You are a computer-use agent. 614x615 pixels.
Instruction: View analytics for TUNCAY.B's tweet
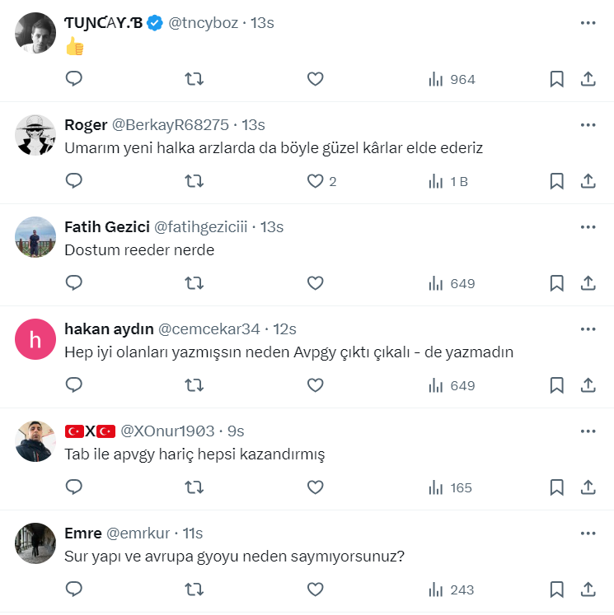(x=452, y=79)
